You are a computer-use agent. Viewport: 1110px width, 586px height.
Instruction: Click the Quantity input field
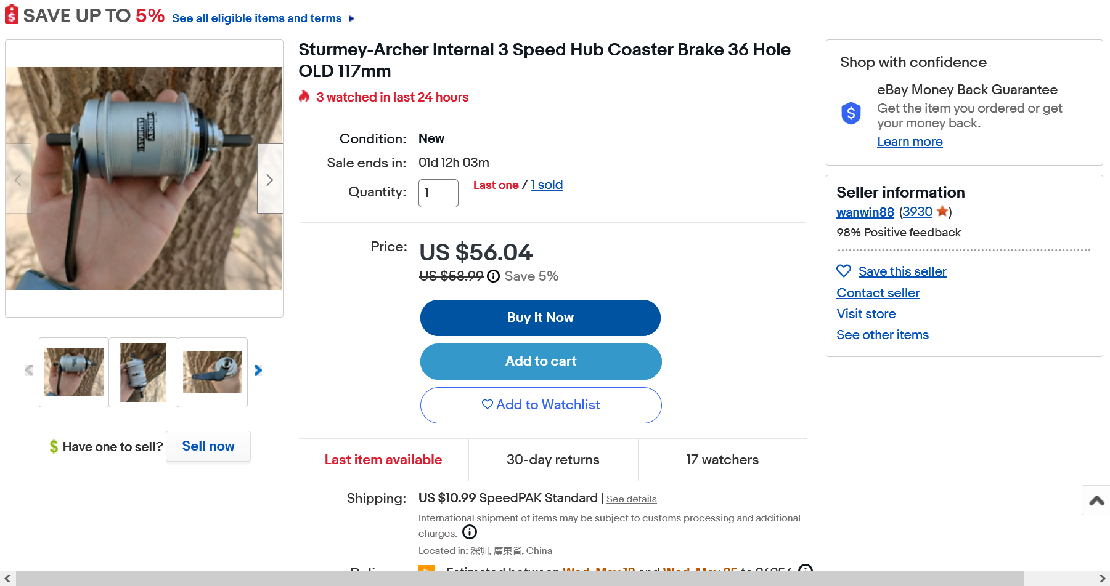(x=438, y=193)
